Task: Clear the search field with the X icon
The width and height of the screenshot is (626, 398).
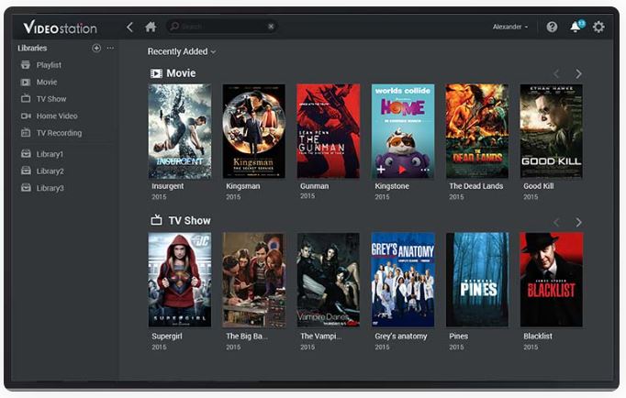Action: [x=271, y=27]
